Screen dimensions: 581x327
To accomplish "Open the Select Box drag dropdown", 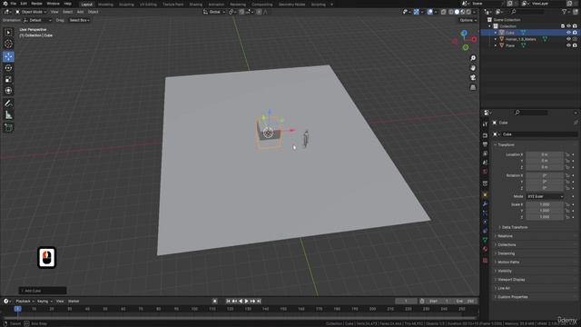I will pyautogui.click(x=79, y=20).
